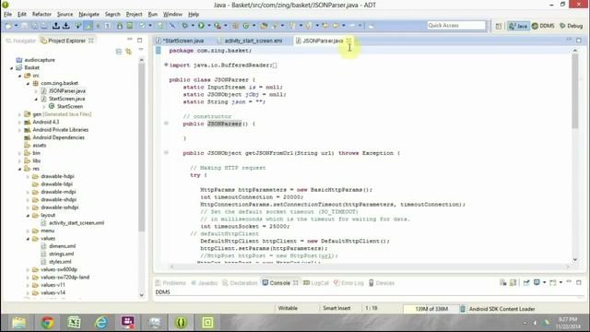The height and width of the screenshot is (332, 590).
Task: Collapse the res folder
Action: coord(20,169)
